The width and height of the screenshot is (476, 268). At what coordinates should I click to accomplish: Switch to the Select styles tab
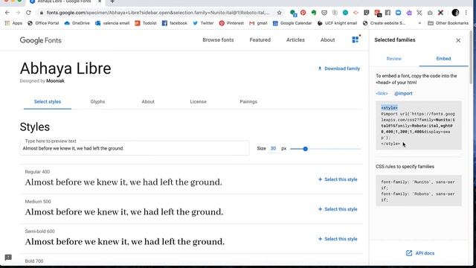(x=48, y=102)
